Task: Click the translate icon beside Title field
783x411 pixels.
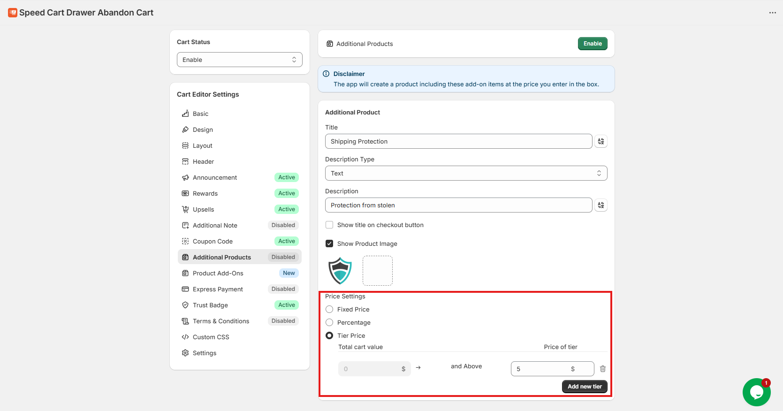Action: [x=601, y=141]
